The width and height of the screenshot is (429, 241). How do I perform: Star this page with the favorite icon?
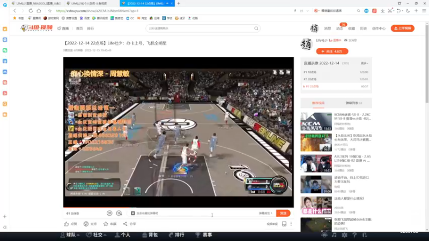click(49, 11)
